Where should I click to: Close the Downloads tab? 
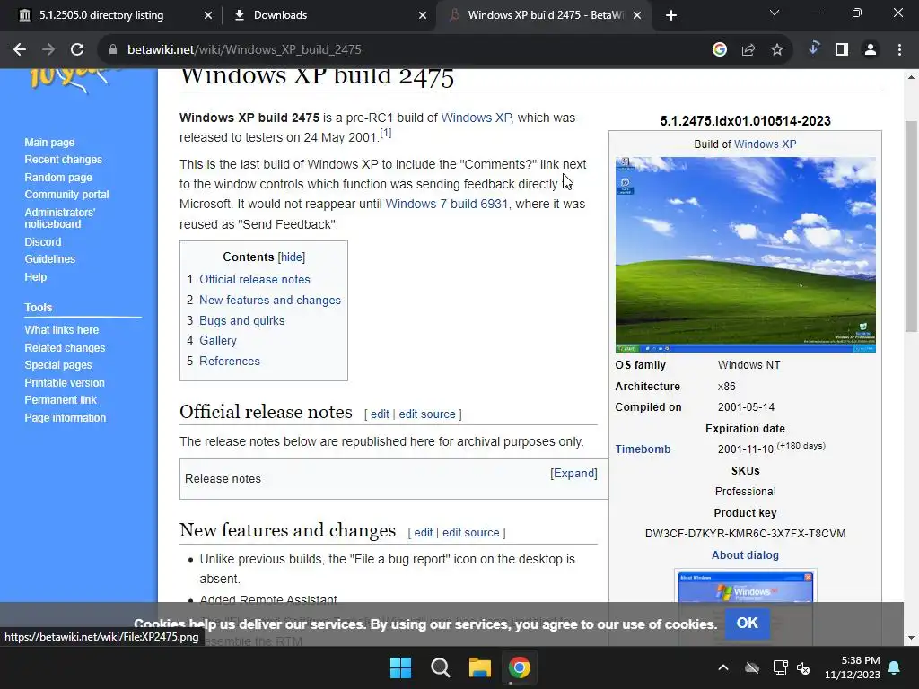tap(423, 15)
